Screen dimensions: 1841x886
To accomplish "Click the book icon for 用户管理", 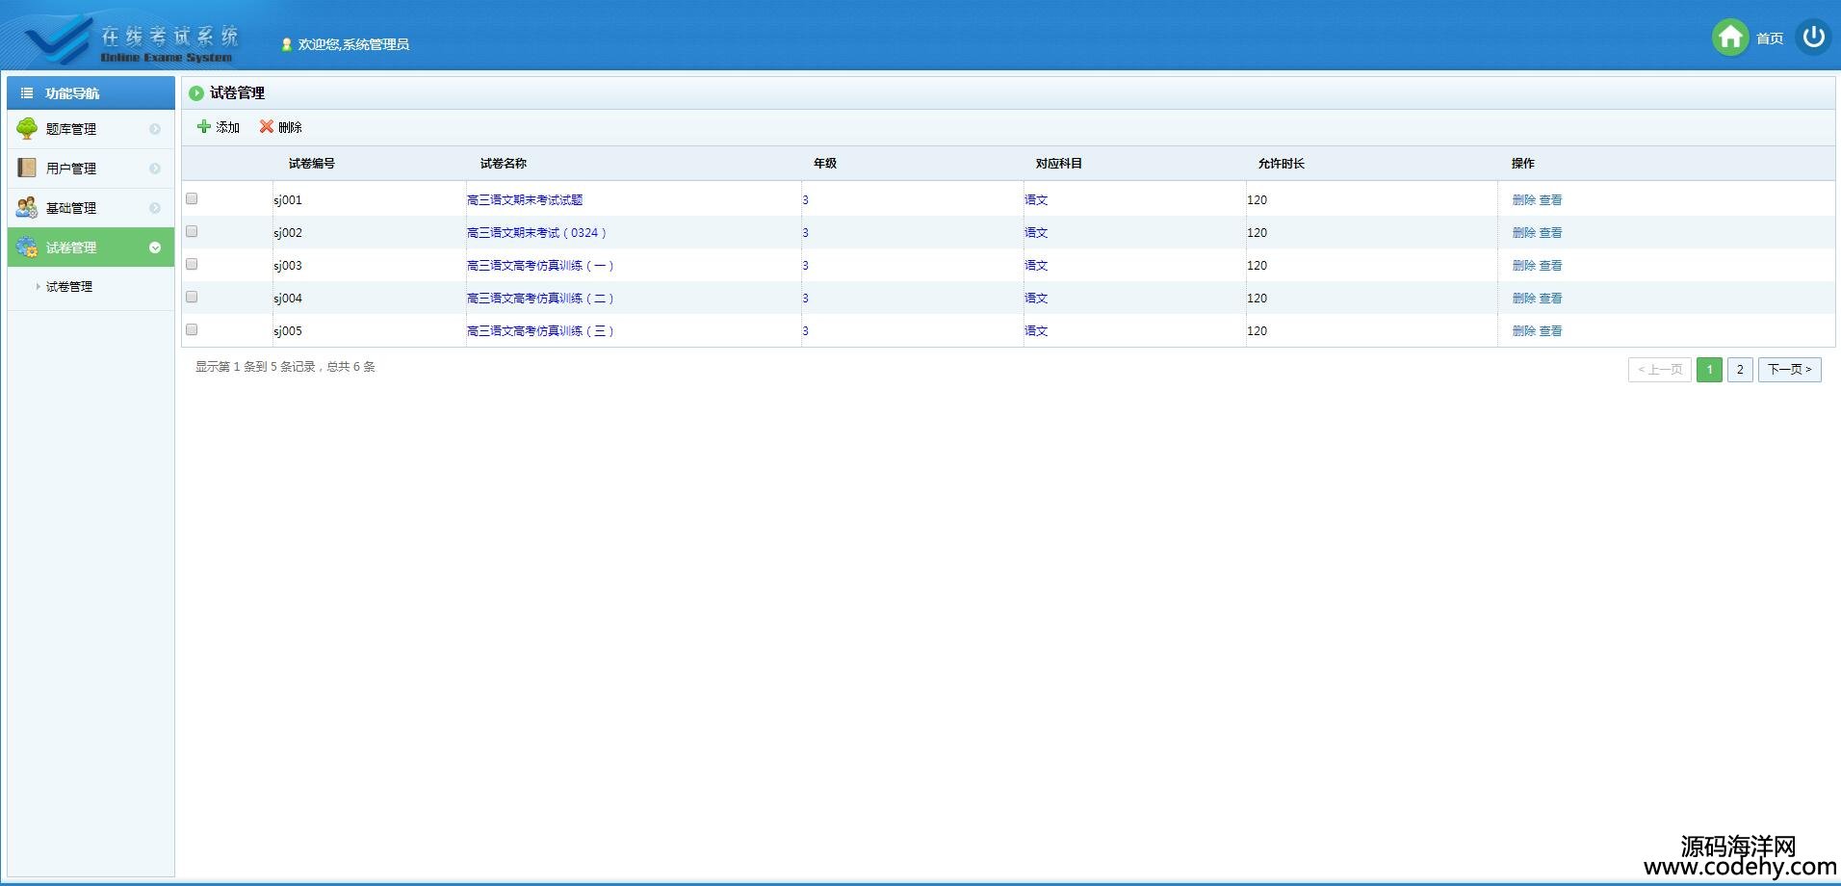I will coord(27,169).
